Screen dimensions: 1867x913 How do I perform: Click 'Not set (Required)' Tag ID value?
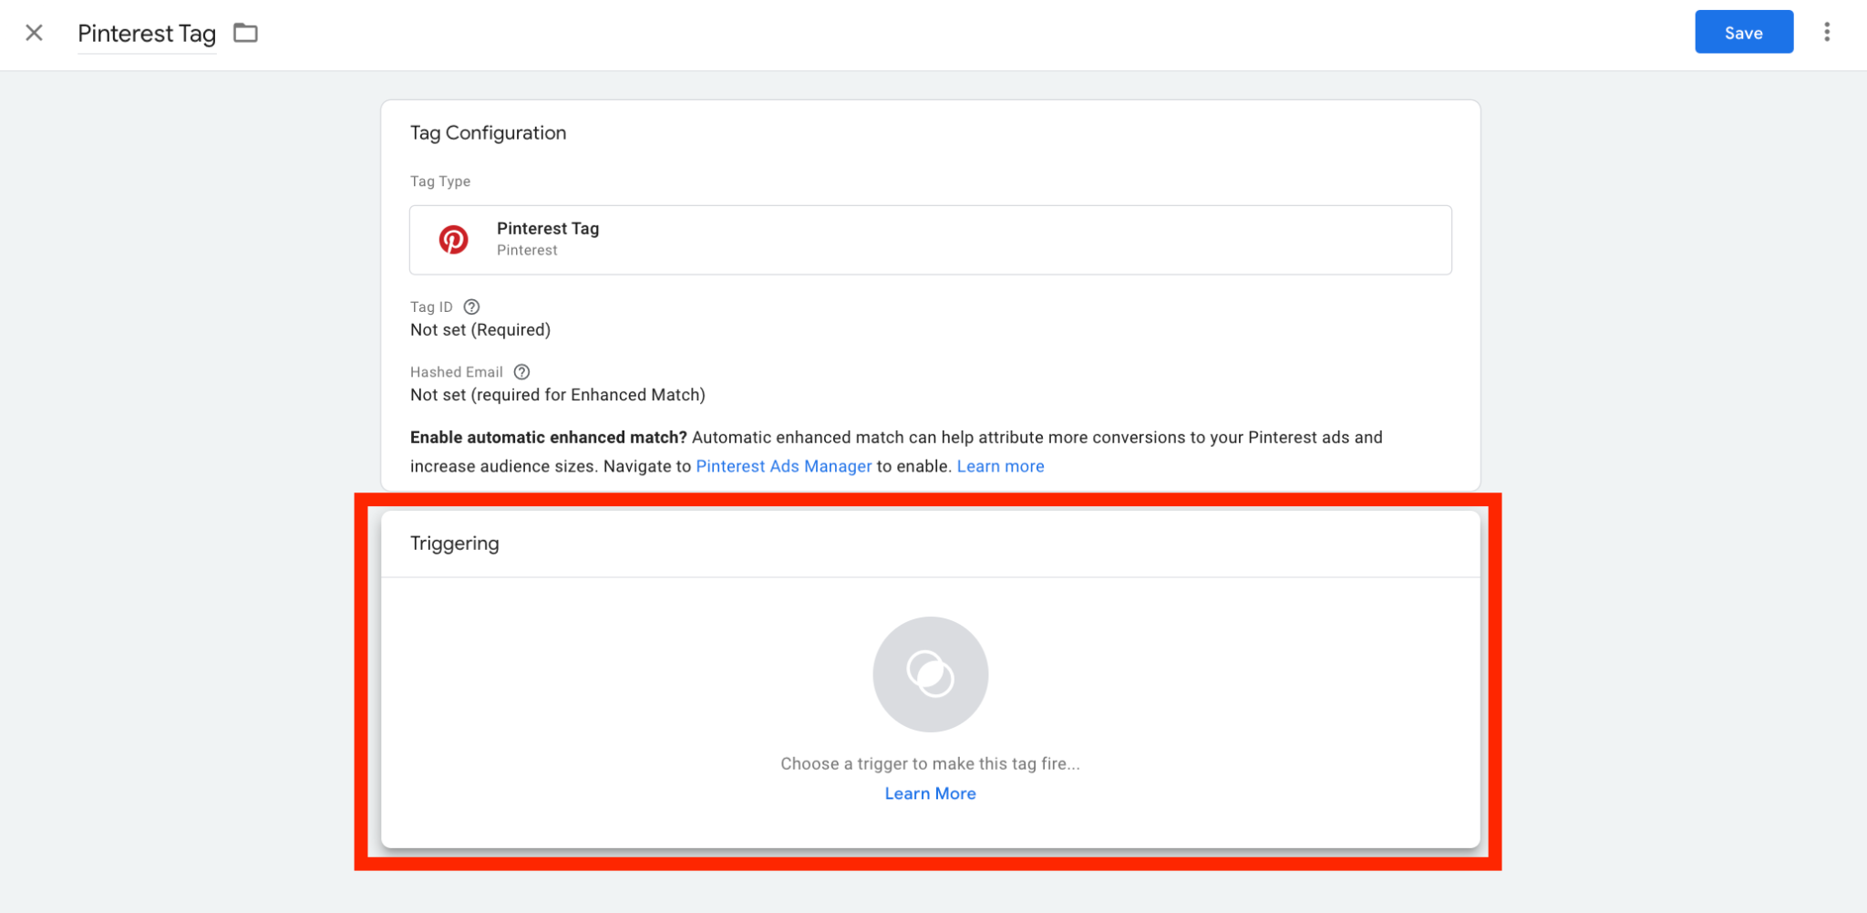480,329
